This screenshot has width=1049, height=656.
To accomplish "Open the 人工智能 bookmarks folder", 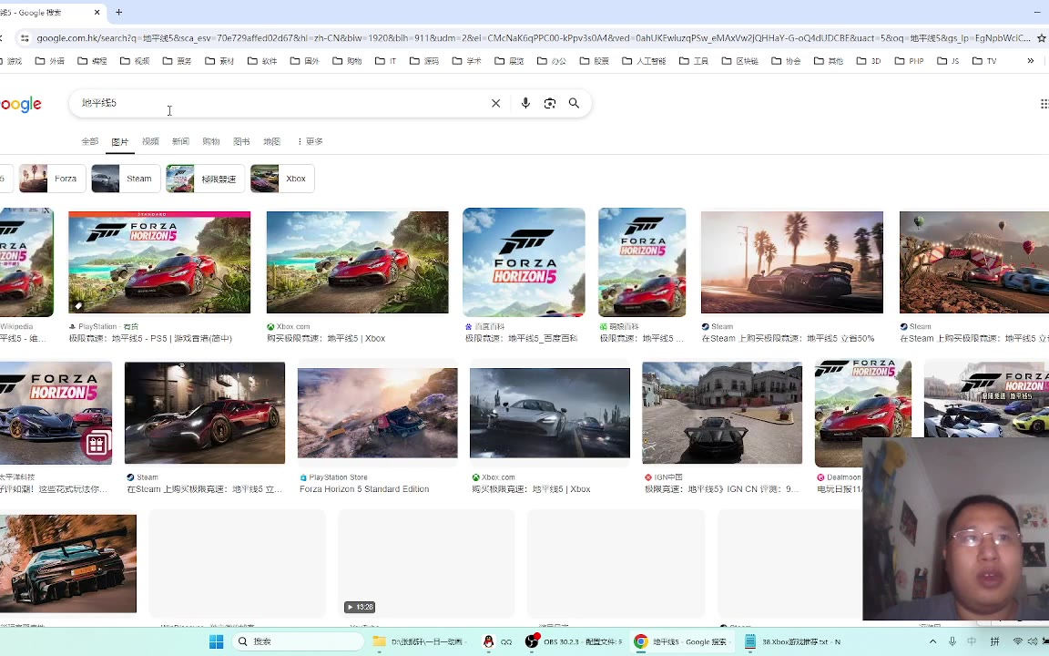I will pos(644,61).
